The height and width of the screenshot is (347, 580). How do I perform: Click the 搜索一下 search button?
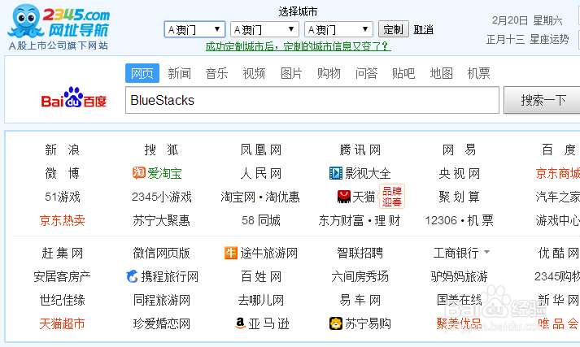coord(543,100)
